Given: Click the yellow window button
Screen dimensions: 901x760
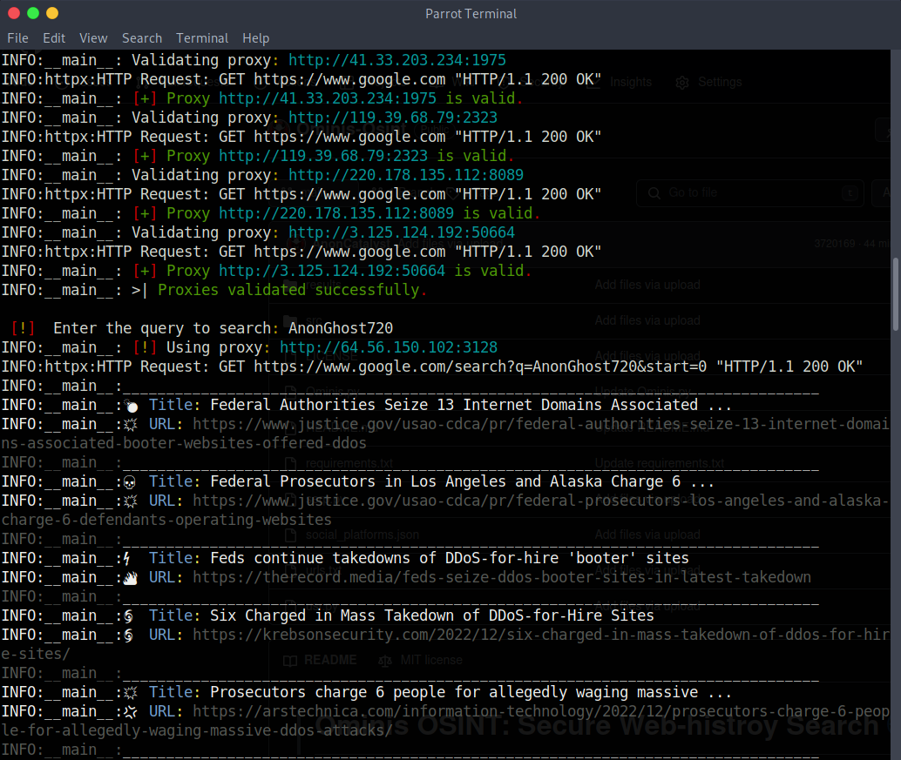Looking at the screenshot, I should tap(52, 13).
